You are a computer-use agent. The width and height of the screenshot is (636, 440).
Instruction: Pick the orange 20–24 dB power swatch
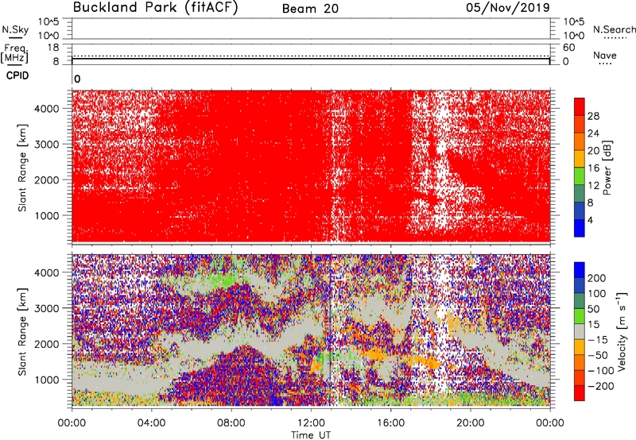pyautogui.click(x=580, y=141)
